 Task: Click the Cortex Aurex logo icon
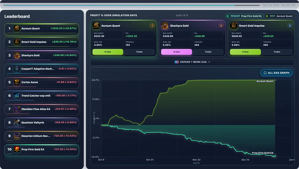click(x=17, y=82)
